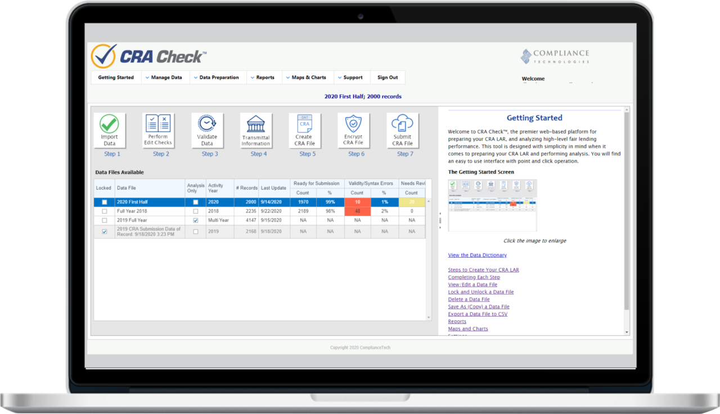Click the Maps and Charts help link

coord(468,328)
